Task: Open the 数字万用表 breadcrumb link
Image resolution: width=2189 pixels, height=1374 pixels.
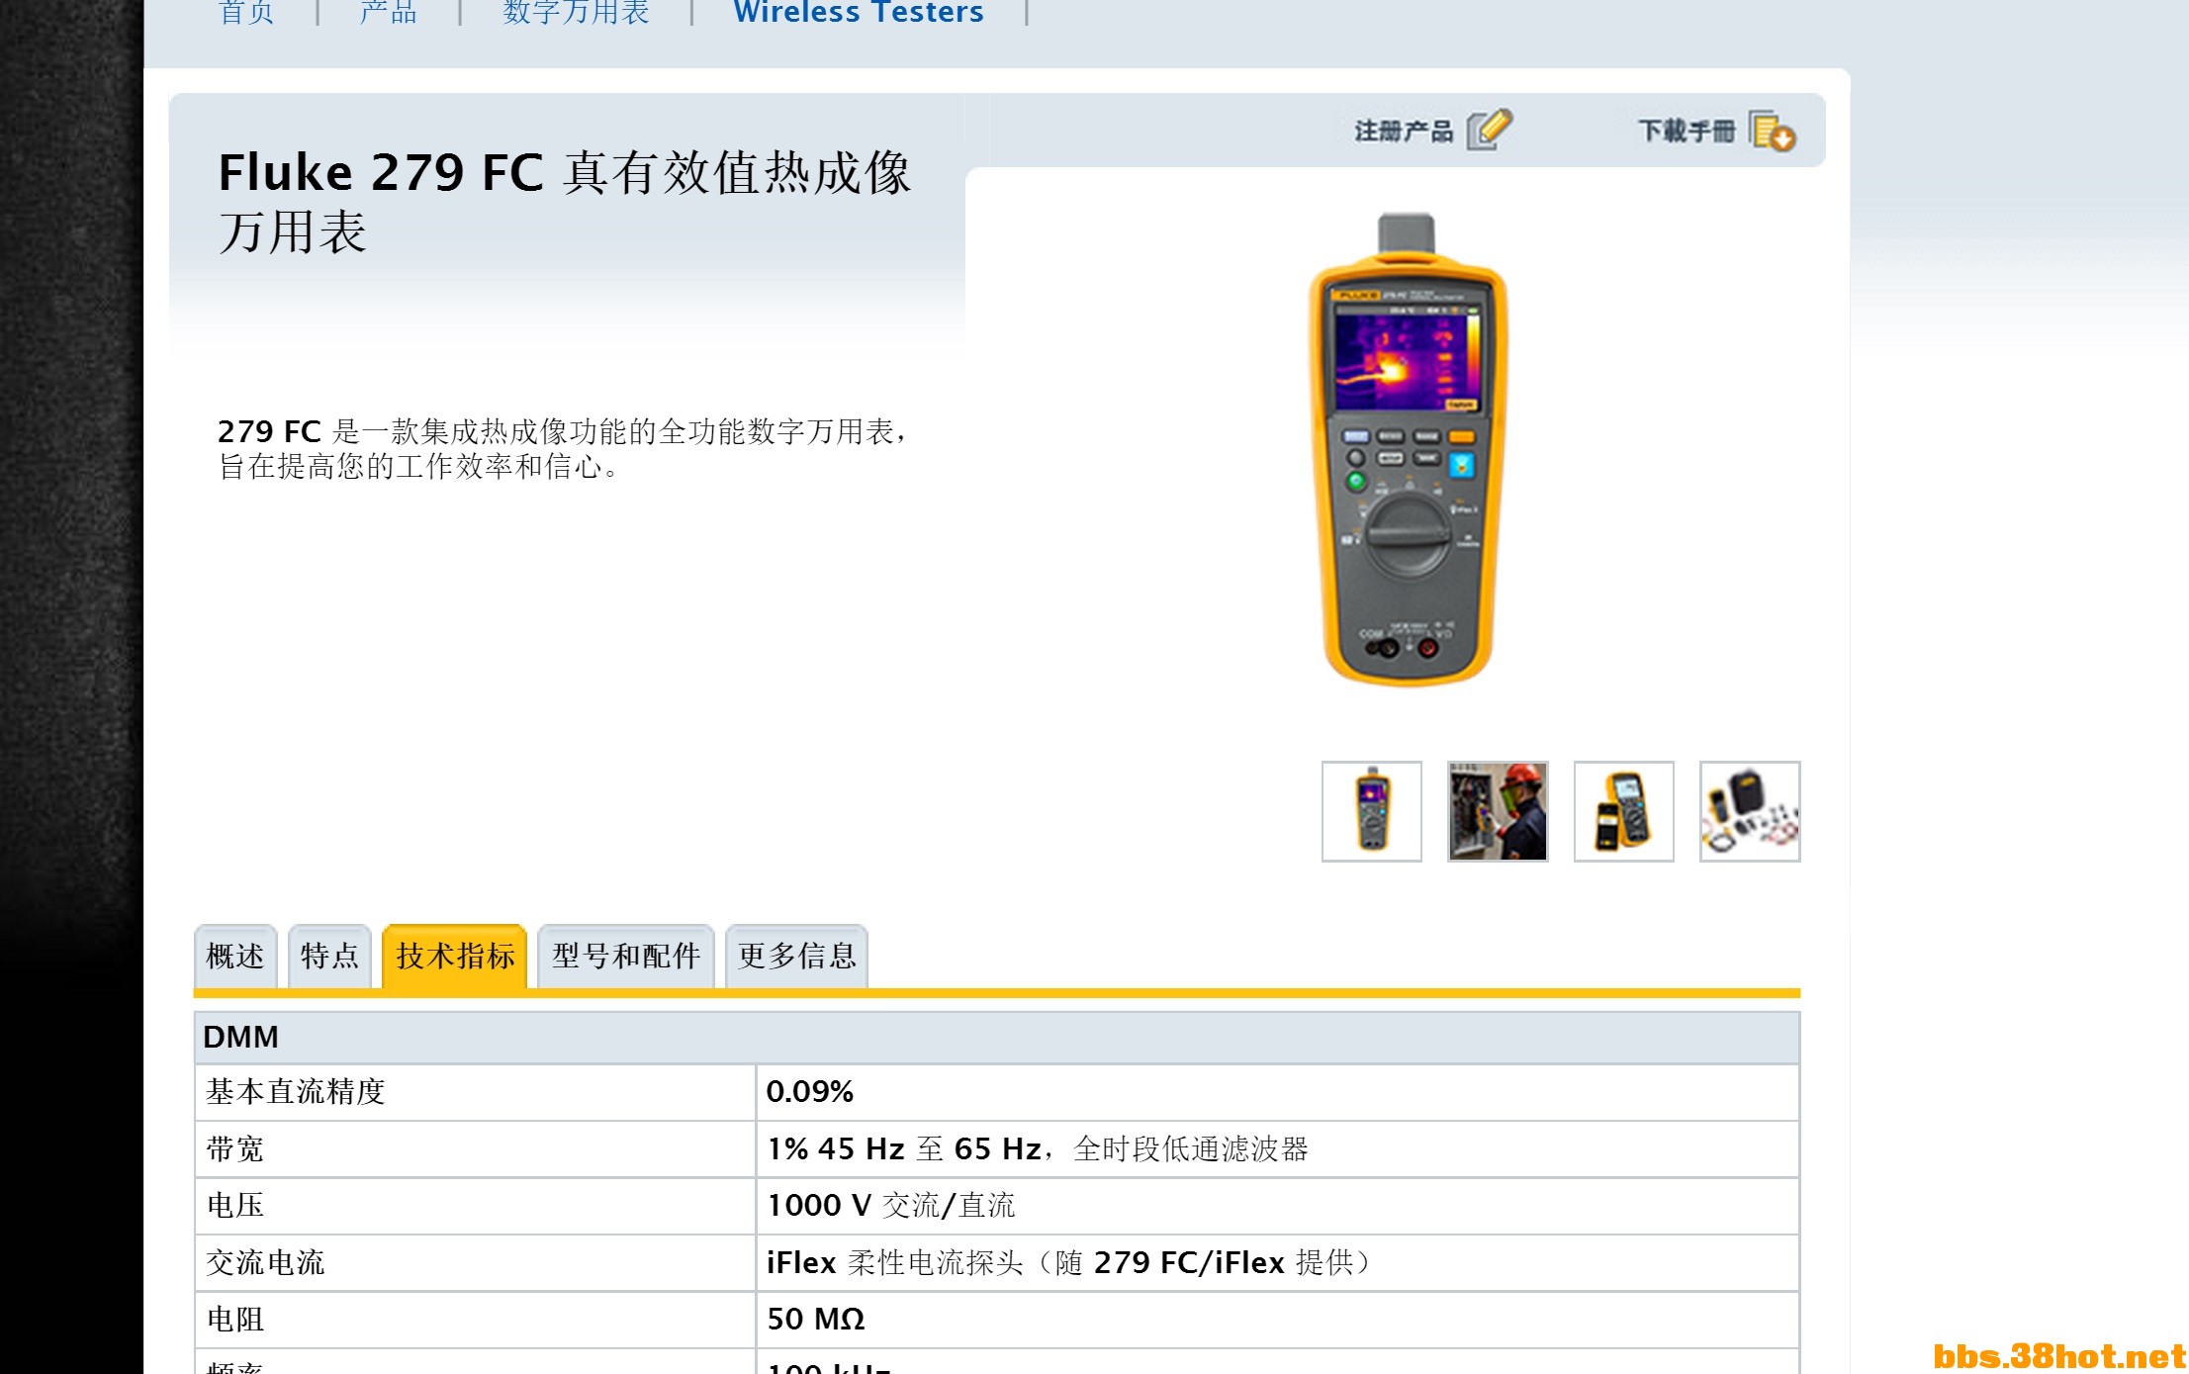Action: pos(576,12)
